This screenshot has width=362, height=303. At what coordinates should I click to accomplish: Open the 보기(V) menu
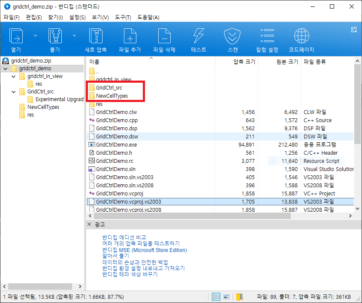click(x=100, y=18)
